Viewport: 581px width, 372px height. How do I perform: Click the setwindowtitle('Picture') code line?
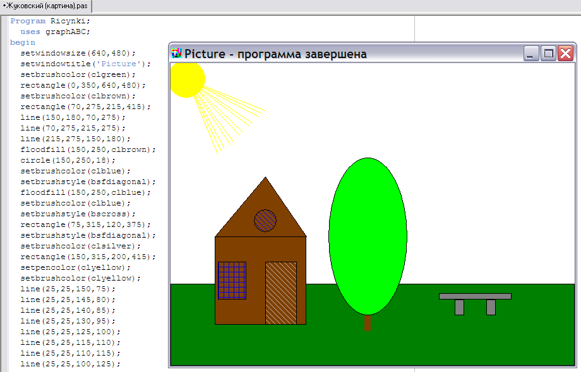[86, 64]
